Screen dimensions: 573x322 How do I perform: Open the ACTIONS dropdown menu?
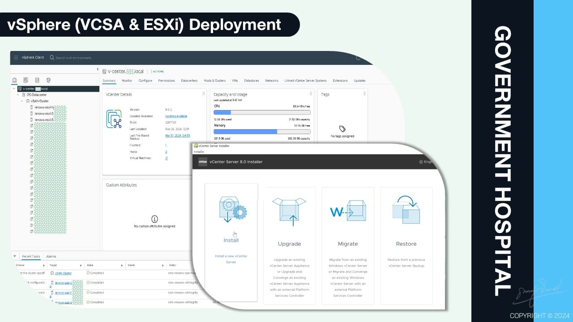[157, 72]
